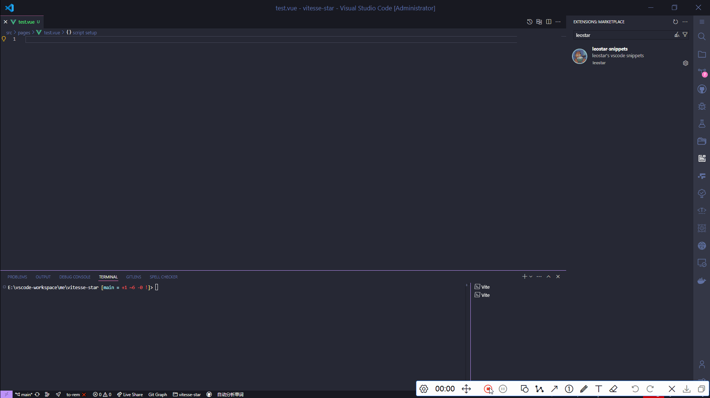Open the leostar-snippets manage gear
Image resolution: width=710 pixels, height=398 pixels.
pyautogui.click(x=685, y=63)
